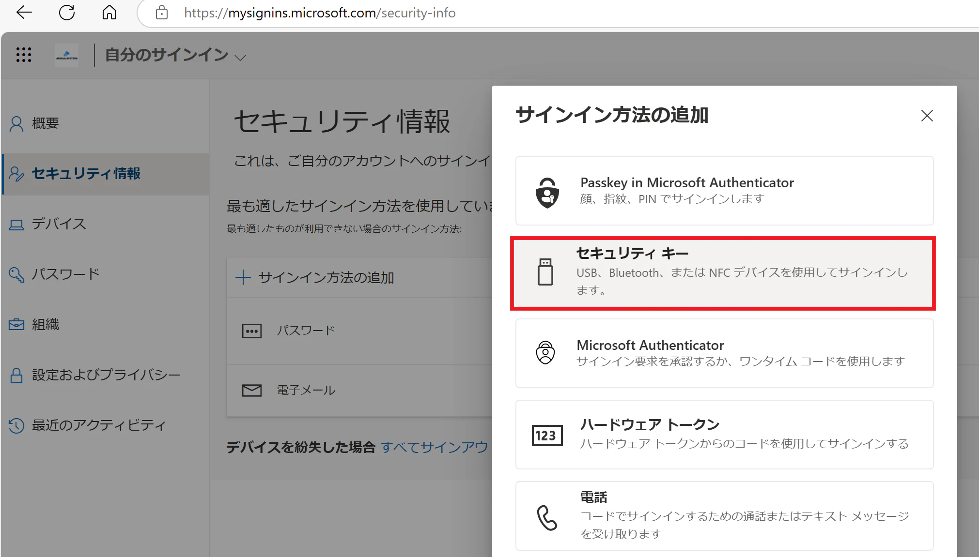Click the envelope icon for 電子メール
The image size is (979, 557).
coord(252,390)
